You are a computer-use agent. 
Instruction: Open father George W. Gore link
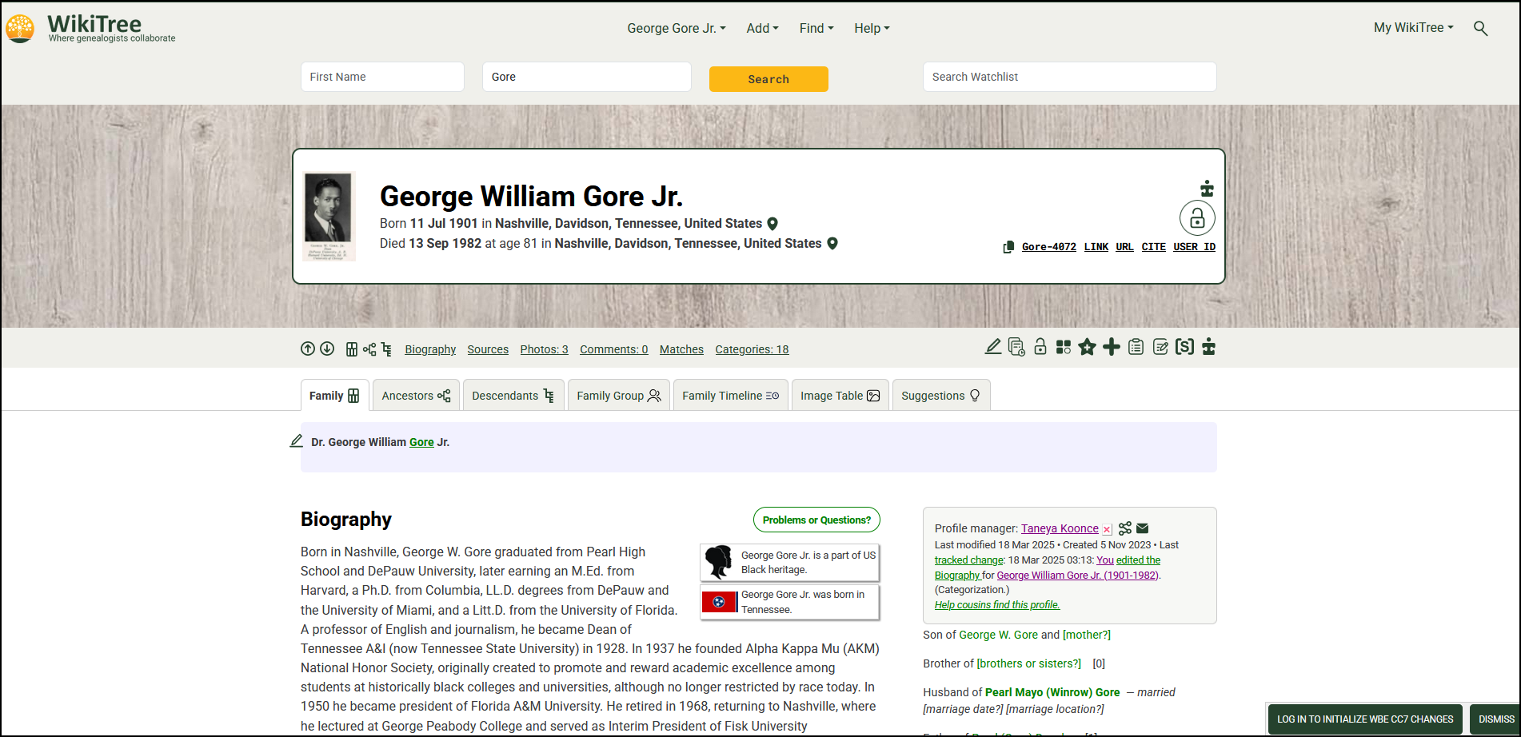(998, 635)
